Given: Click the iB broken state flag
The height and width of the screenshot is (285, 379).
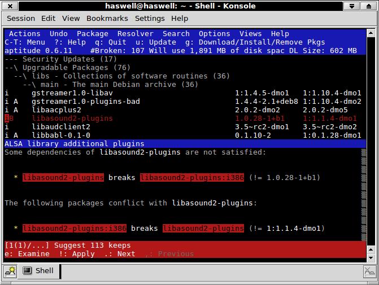Looking at the screenshot, I should (x=9, y=119).
